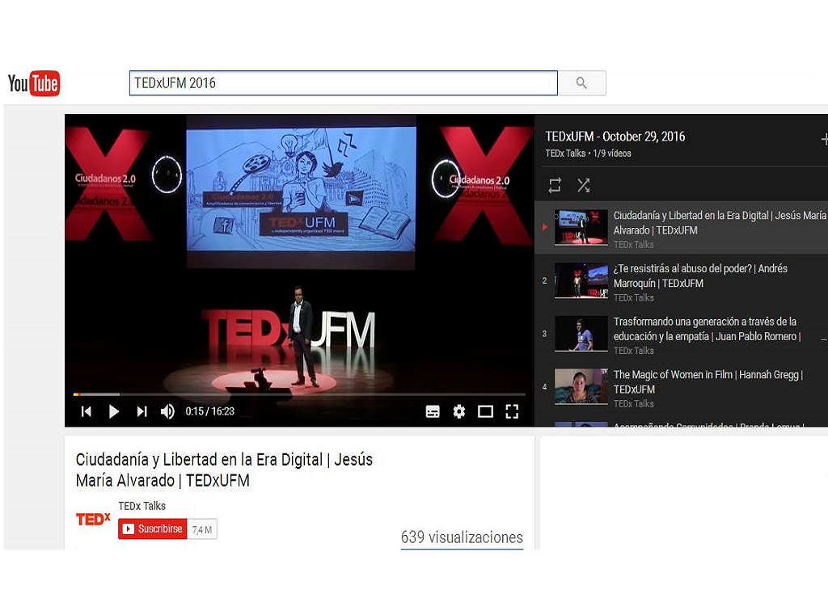Toggle subtitles on the video
Image resolution: width=828 pixels, height=615 pixels.
433,411
